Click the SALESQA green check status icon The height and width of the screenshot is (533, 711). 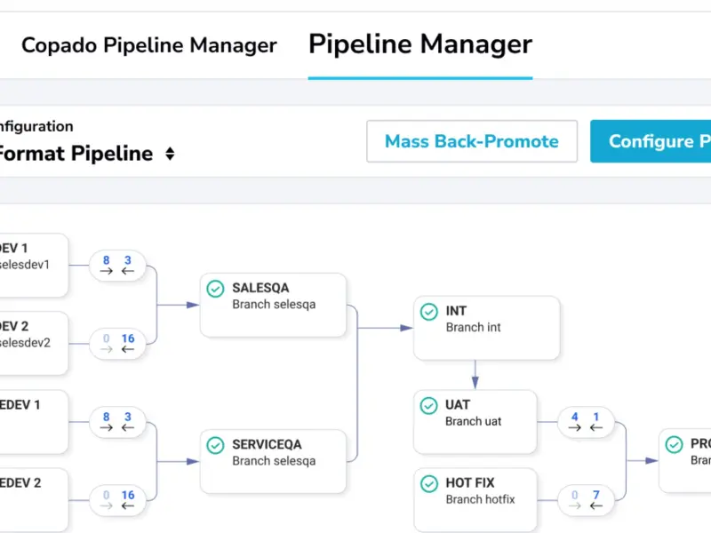[215, 289]
